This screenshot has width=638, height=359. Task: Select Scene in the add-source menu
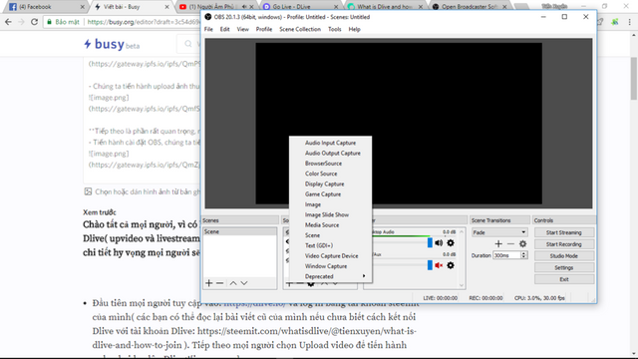click(x=330, y=235)
